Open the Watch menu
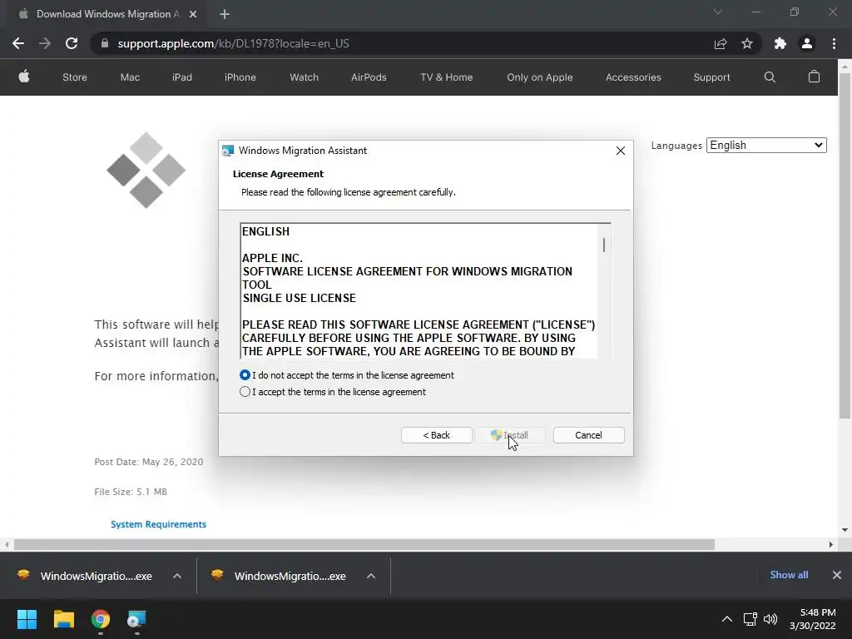This screenshot has width=852, height=639. [305, 77]
